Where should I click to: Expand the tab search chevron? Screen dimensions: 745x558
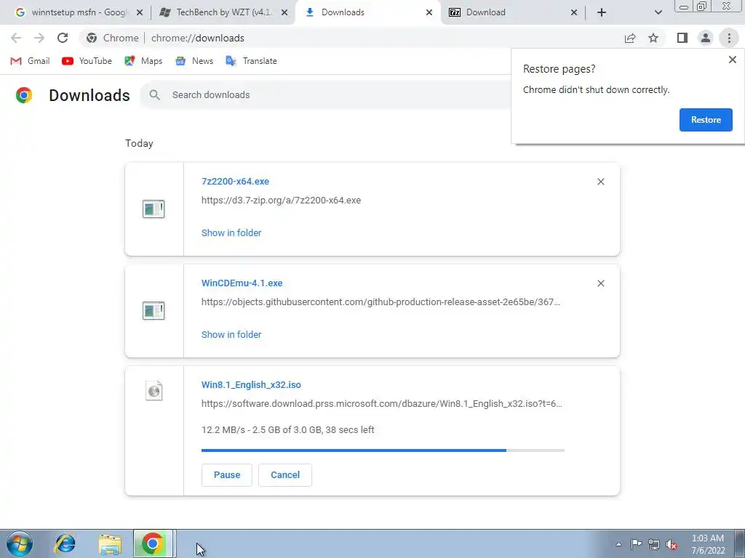pyautogui.click(x=658, y=12)
